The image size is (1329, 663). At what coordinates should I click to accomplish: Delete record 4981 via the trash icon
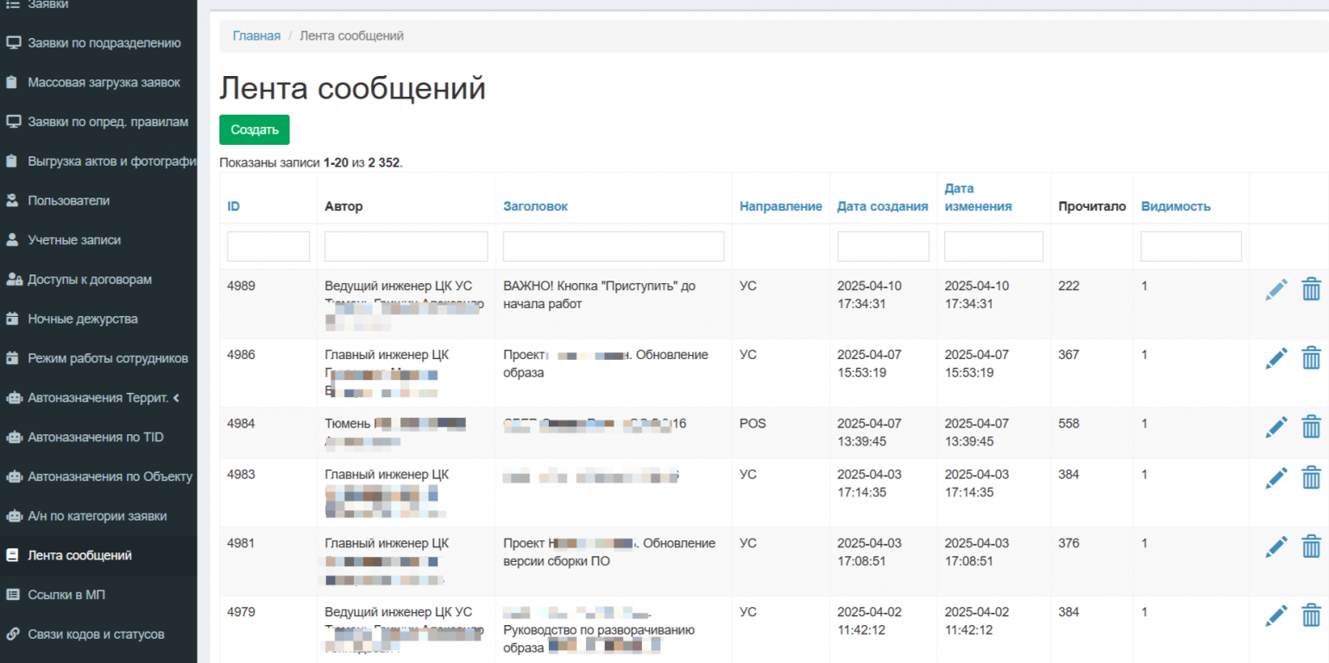[x=1311, y=546]
